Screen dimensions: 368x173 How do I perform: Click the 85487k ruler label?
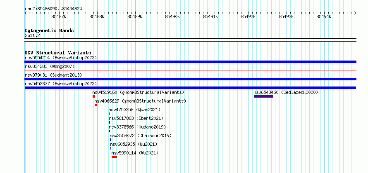(x=59, y=16)
